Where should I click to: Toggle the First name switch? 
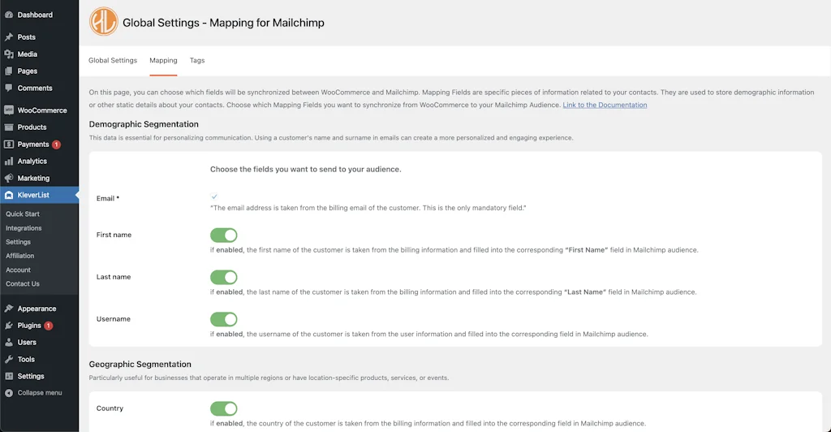coord(224,235)
